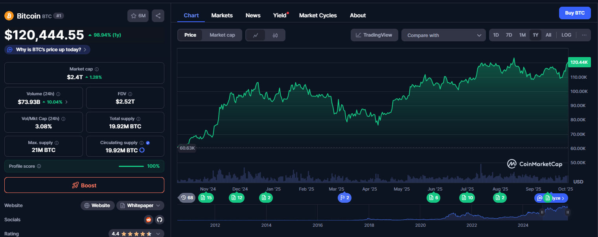Grab the left handle of timeline range slider
Viewport: 598px width, 237px height.
(x=542, y=212)
